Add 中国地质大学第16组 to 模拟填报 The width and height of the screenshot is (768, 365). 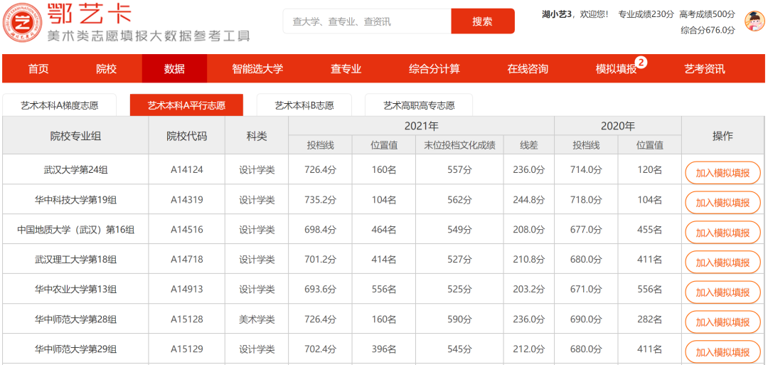point(722,232)
